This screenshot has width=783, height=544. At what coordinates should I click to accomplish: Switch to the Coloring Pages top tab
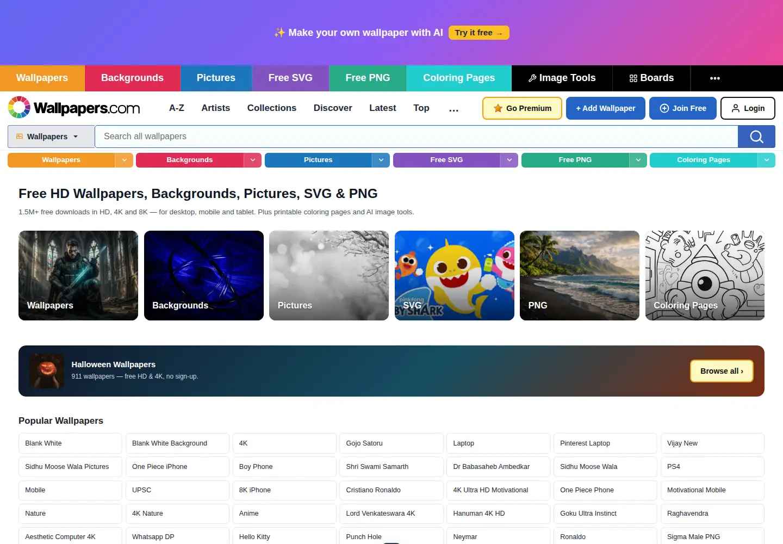(x=459, y=78)
